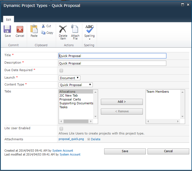Image resolution: width=192 pixels, height=171 pixels.
Task: Cut selection with the scissors icon
Action: pyautogui.click(x=43, y=26)
